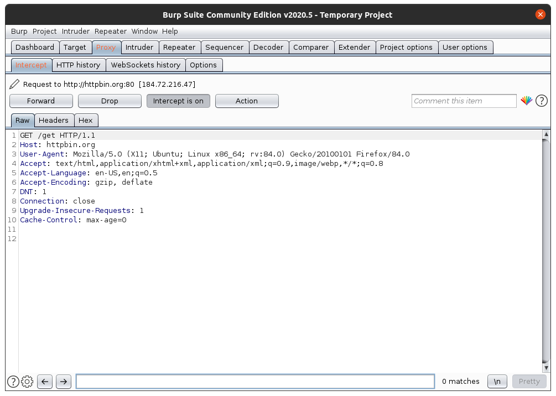Screen dimensions: 556x396
Task: Click the 'Comment this item' field
Action: coord(464,101)
